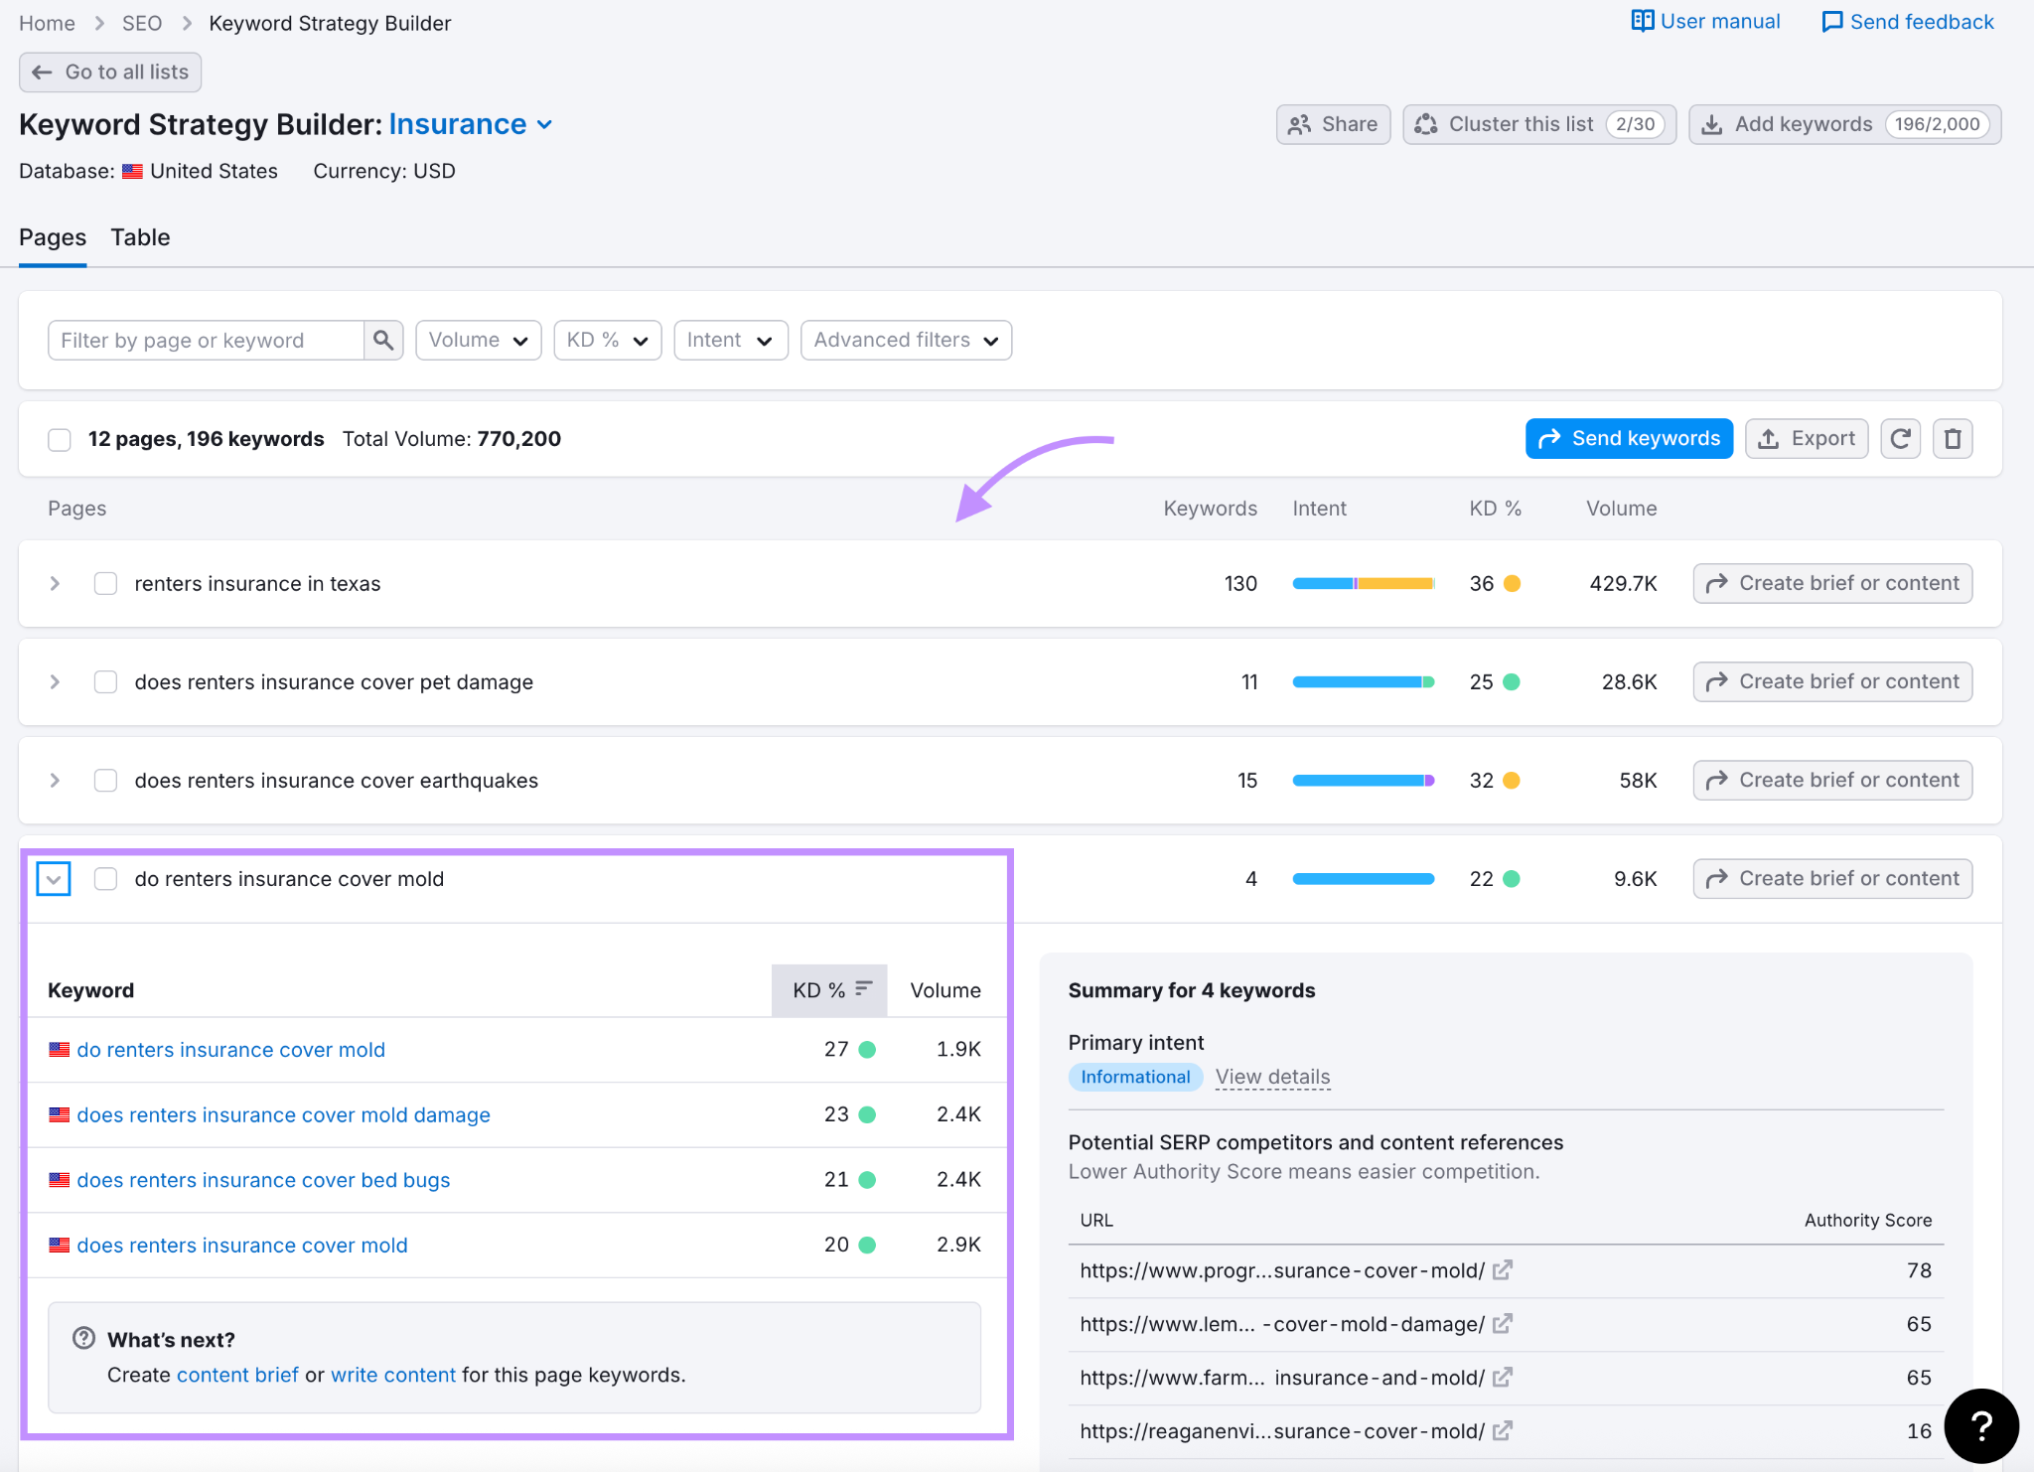
Task: Open the Volume filter dropdown
Action: pos(478,341)
